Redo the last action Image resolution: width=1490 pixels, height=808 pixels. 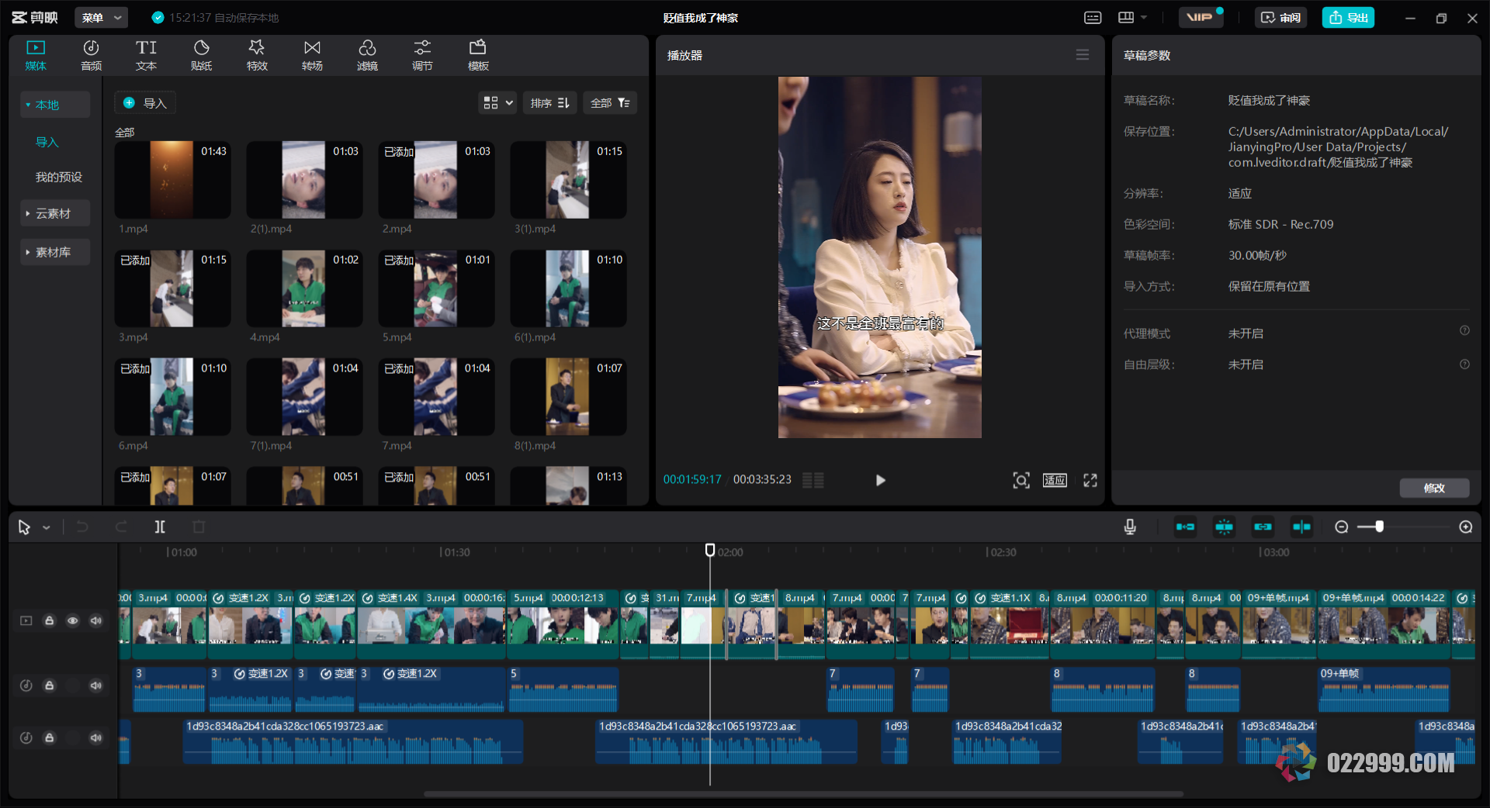pyautogui.click(x=121, y=527)
